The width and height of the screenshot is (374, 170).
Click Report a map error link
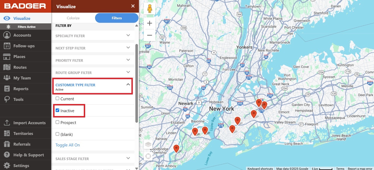click(x=360, y=169)
